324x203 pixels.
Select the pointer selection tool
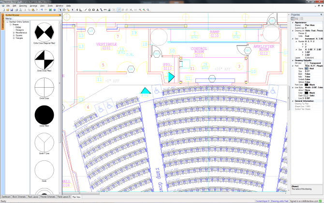60,10
